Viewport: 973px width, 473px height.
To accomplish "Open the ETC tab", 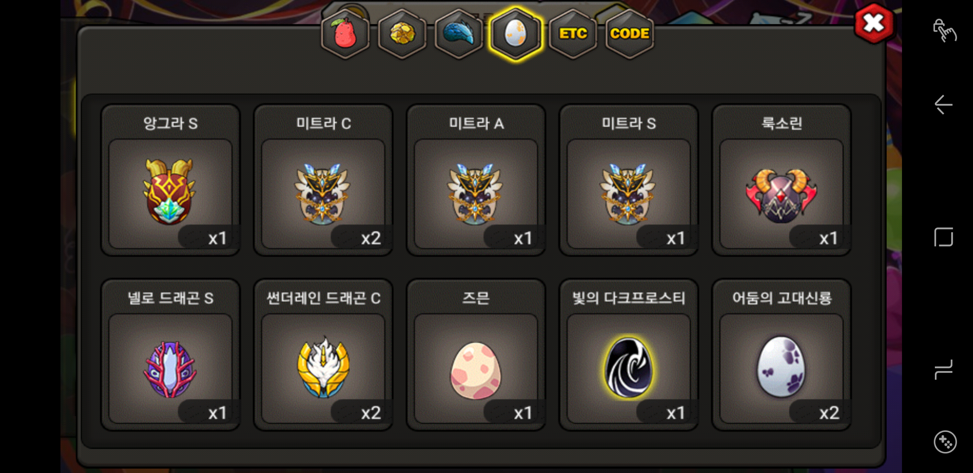I will coord(573,33).
